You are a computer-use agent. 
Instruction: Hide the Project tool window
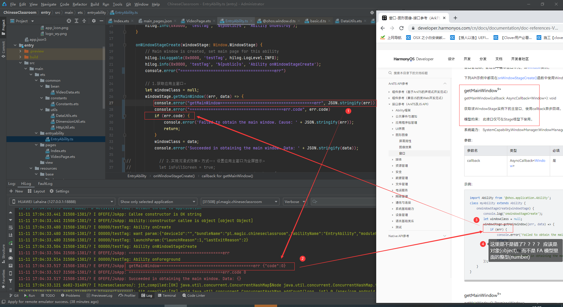(x=101, y=21)
